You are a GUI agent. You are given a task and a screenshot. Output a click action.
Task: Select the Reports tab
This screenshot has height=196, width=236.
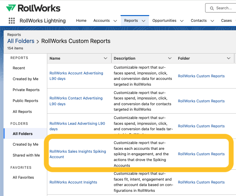pos(131,21)
